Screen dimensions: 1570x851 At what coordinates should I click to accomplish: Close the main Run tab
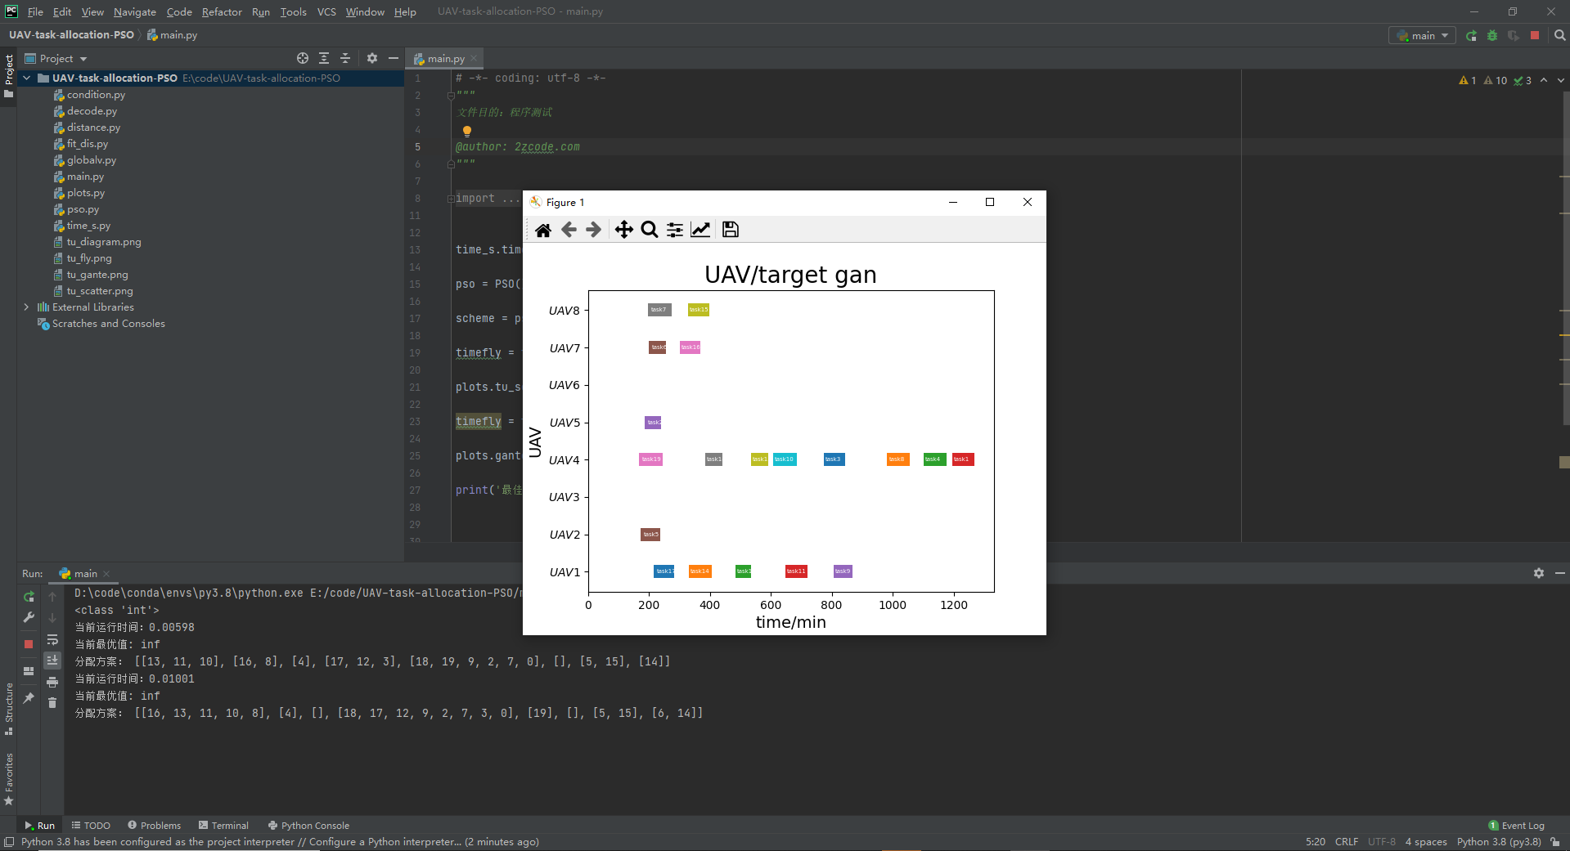coord(106,574)
